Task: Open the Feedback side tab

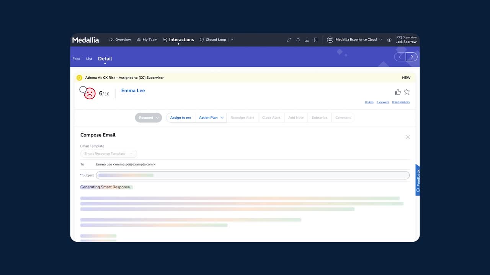Action: point(418,180)
